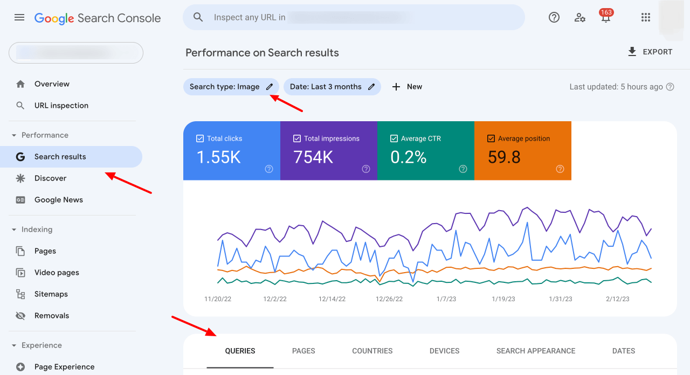Collapse the Performance section
The image size is (690, 375).
pyautogui.click(x=15, y=135)
